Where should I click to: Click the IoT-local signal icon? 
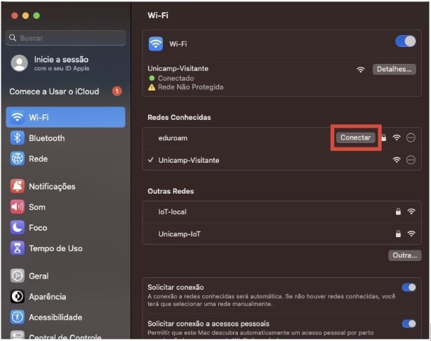point(411,211)
